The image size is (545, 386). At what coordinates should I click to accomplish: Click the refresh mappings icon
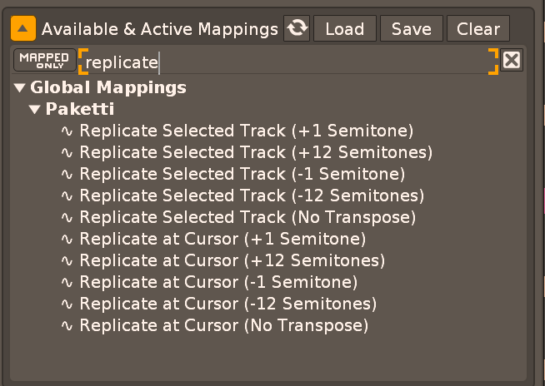296,29
